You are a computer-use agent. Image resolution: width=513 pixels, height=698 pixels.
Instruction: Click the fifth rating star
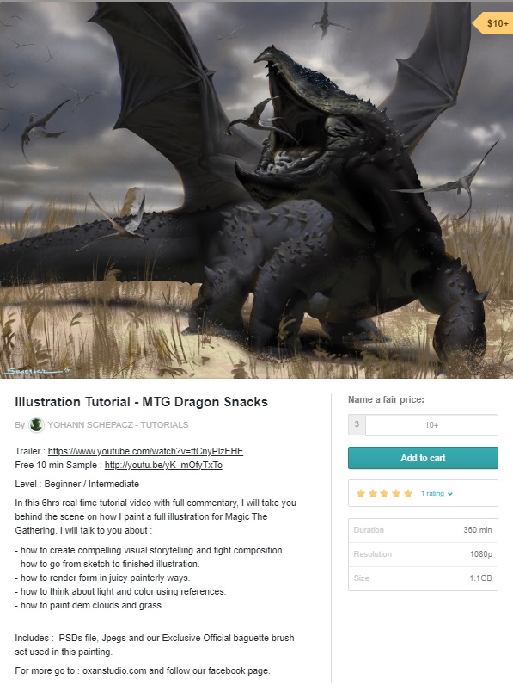[x=408, y=493]
